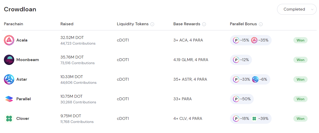The width and height of the screenshot is (319, 133).
Task: Click the Clover parachain logo icon
Action: pyautogui.click(x=9, y=119)
